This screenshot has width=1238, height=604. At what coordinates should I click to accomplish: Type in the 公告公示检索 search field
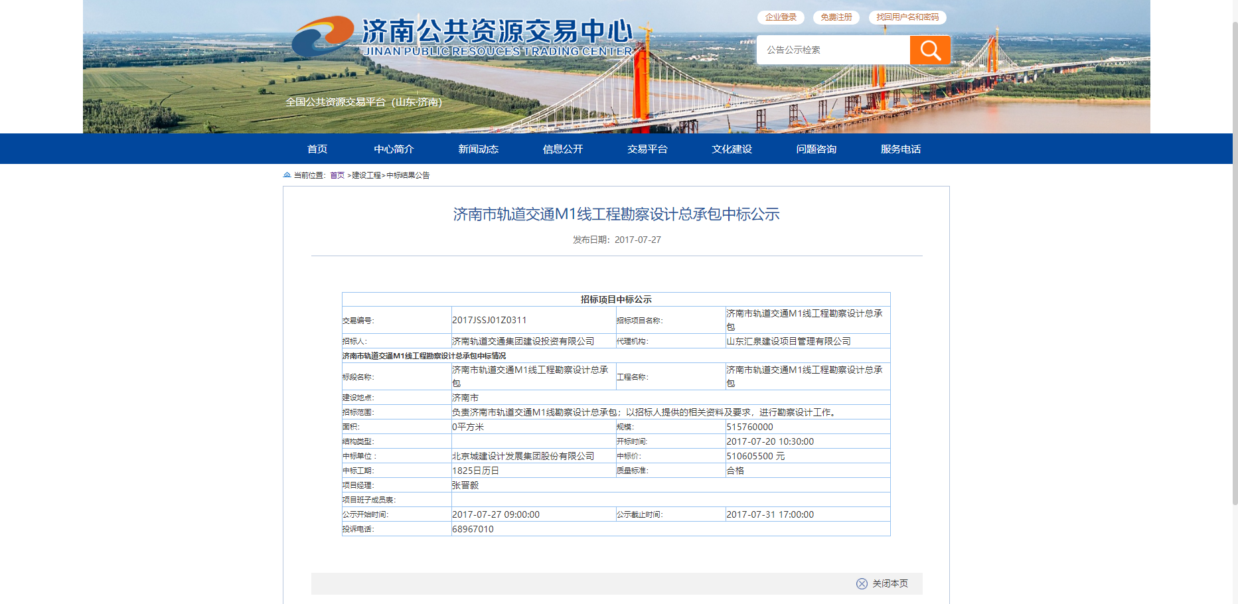pyautogui.click(x=833, y=50)
